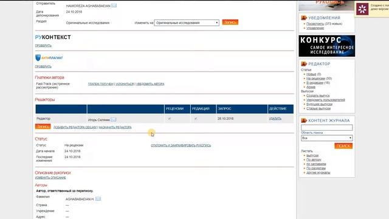The image size is (389, 219).
Task: Open 'другие журналы' link
Action: (318, 173)
